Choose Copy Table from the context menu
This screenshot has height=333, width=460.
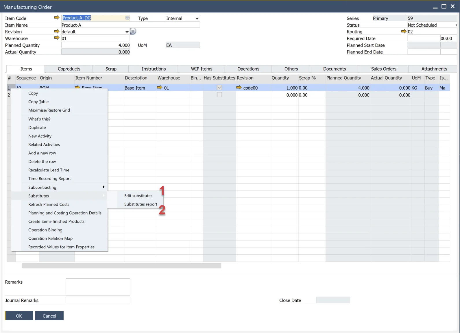coord(59,102)
